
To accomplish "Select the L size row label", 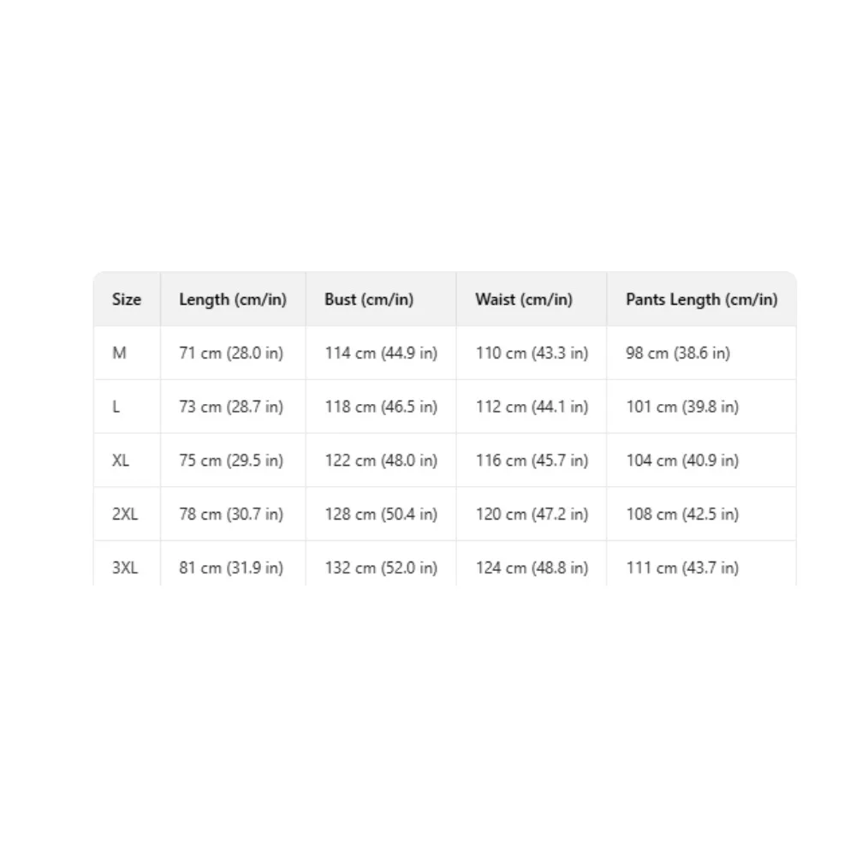I will coord(116,407).
